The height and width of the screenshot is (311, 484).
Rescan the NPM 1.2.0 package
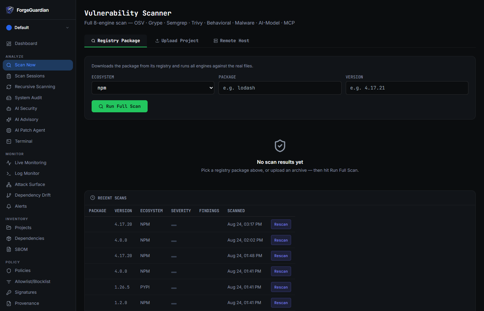click(x=281, y=303)
